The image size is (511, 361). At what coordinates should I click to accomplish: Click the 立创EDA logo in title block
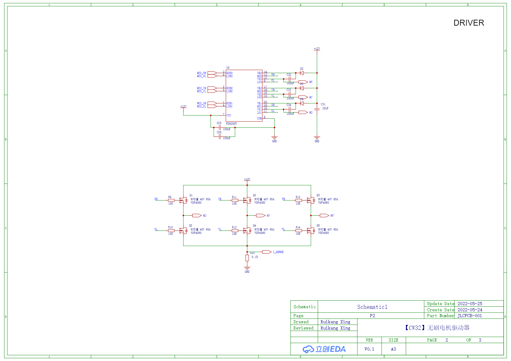point(324,349)
